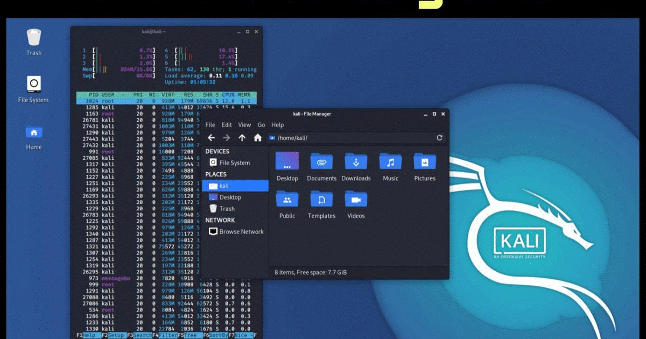Select the Downloads folder icon

pos(356,162)
